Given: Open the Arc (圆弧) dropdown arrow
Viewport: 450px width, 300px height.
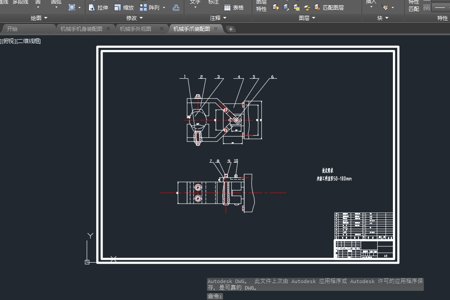Looking at the screenshot, I should 56,7.
